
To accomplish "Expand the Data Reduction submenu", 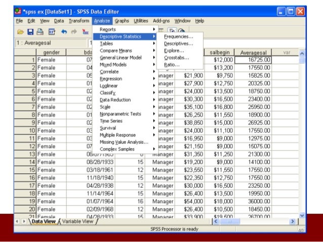I will pyautogui.click(x=126, y=100).
